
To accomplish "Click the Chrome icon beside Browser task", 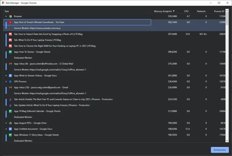I will tap(10, 16).
